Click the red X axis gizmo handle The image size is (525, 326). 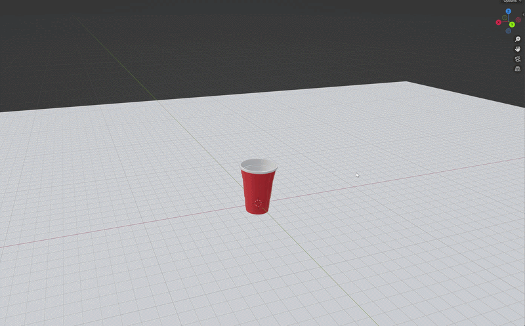coord(499,22)
